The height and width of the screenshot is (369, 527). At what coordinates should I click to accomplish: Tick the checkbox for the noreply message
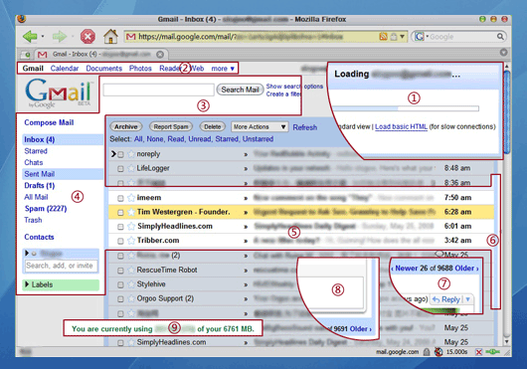click(x=120, y=154)
